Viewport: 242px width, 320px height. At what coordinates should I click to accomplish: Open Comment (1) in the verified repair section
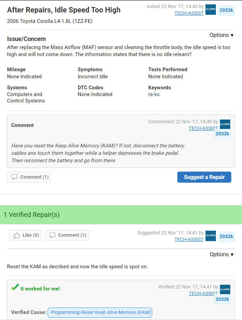coord(67,235)
